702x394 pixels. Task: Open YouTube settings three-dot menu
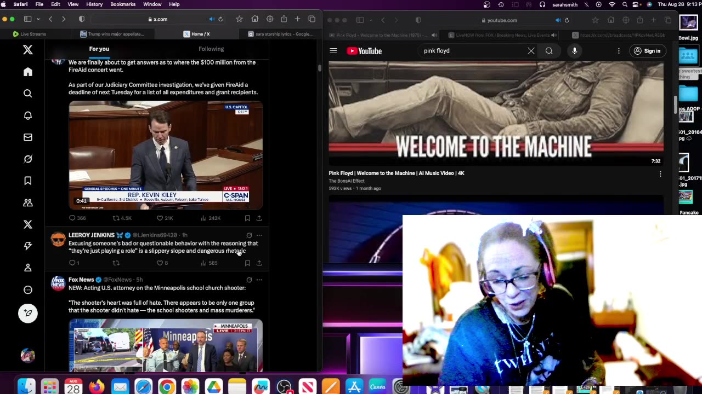pyautogui.click(x=619, y=51)
